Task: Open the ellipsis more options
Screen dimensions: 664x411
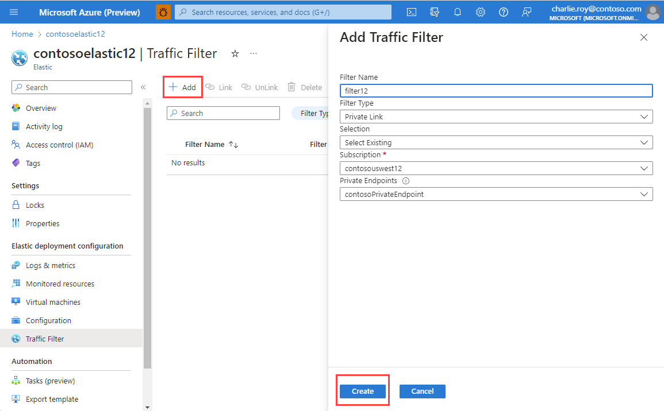Action: coord(253,54)
